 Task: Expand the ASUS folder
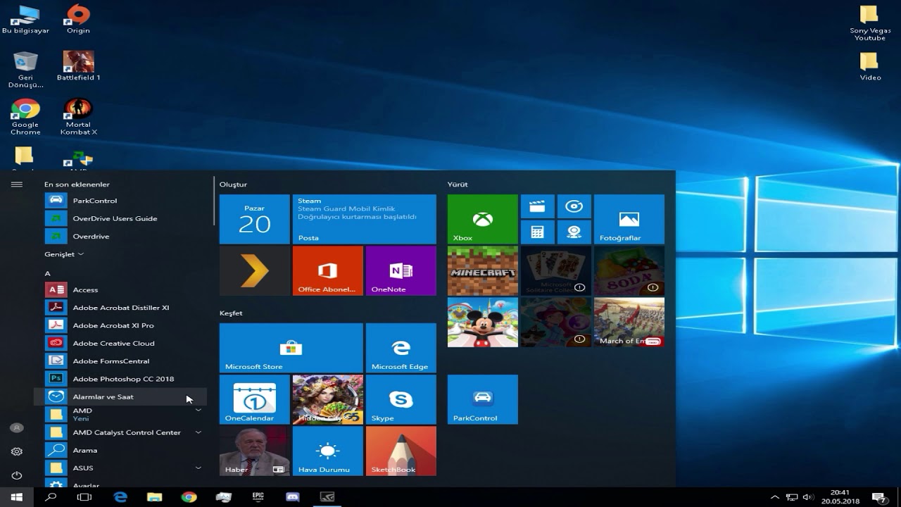pos(120,468)
